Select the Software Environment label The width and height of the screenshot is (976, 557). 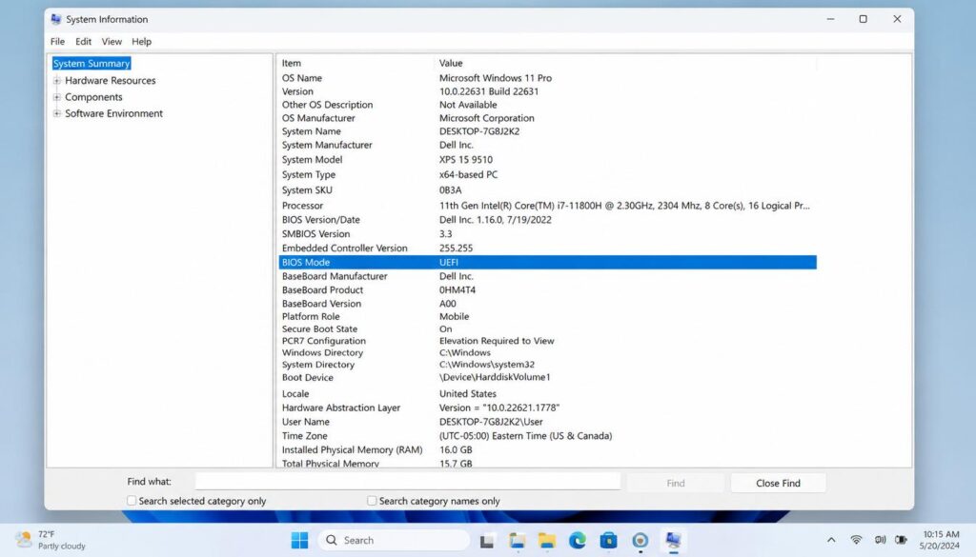[114, 113]
